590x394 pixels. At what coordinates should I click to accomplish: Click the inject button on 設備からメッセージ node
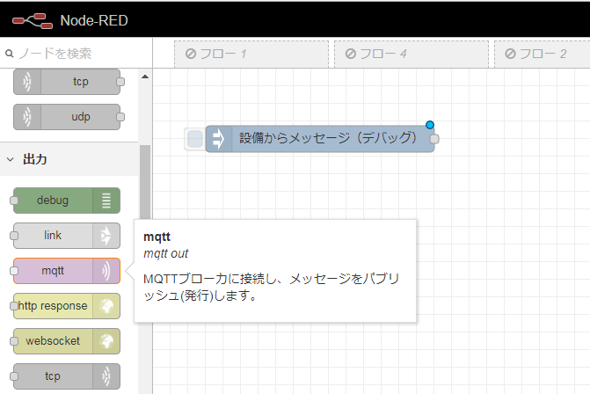(195, 139)
